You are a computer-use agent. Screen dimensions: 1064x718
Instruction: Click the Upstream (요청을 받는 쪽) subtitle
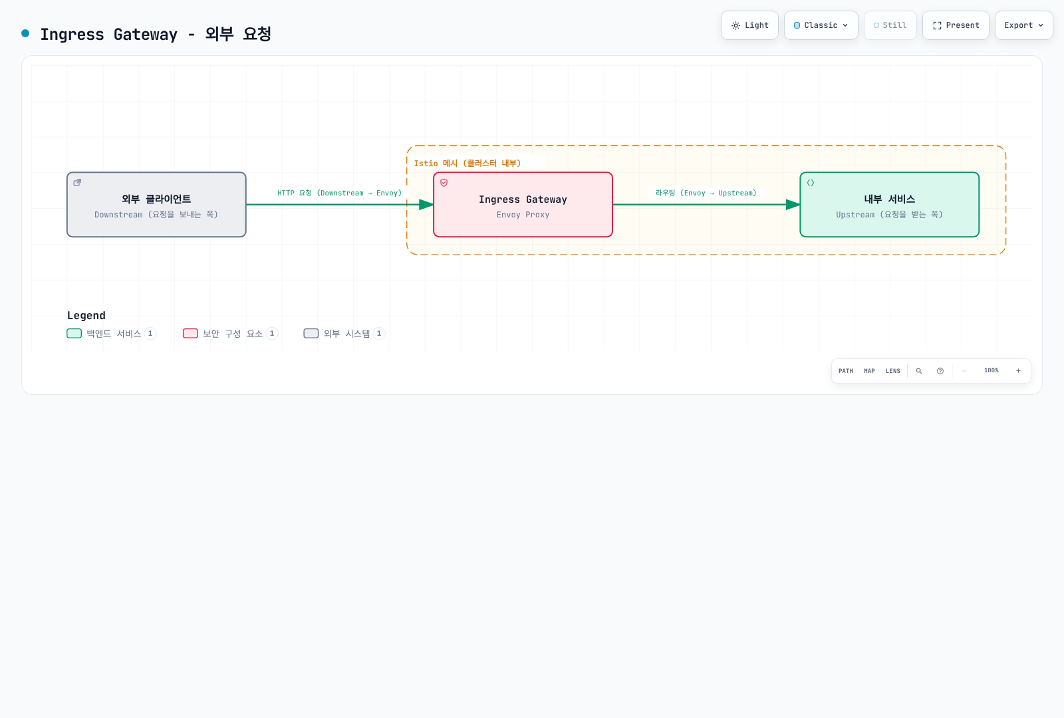[890, 215]
